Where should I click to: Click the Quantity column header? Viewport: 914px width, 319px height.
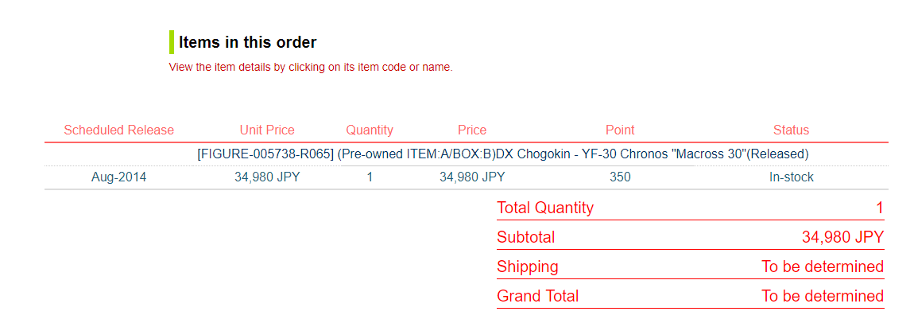coord(370,130)
